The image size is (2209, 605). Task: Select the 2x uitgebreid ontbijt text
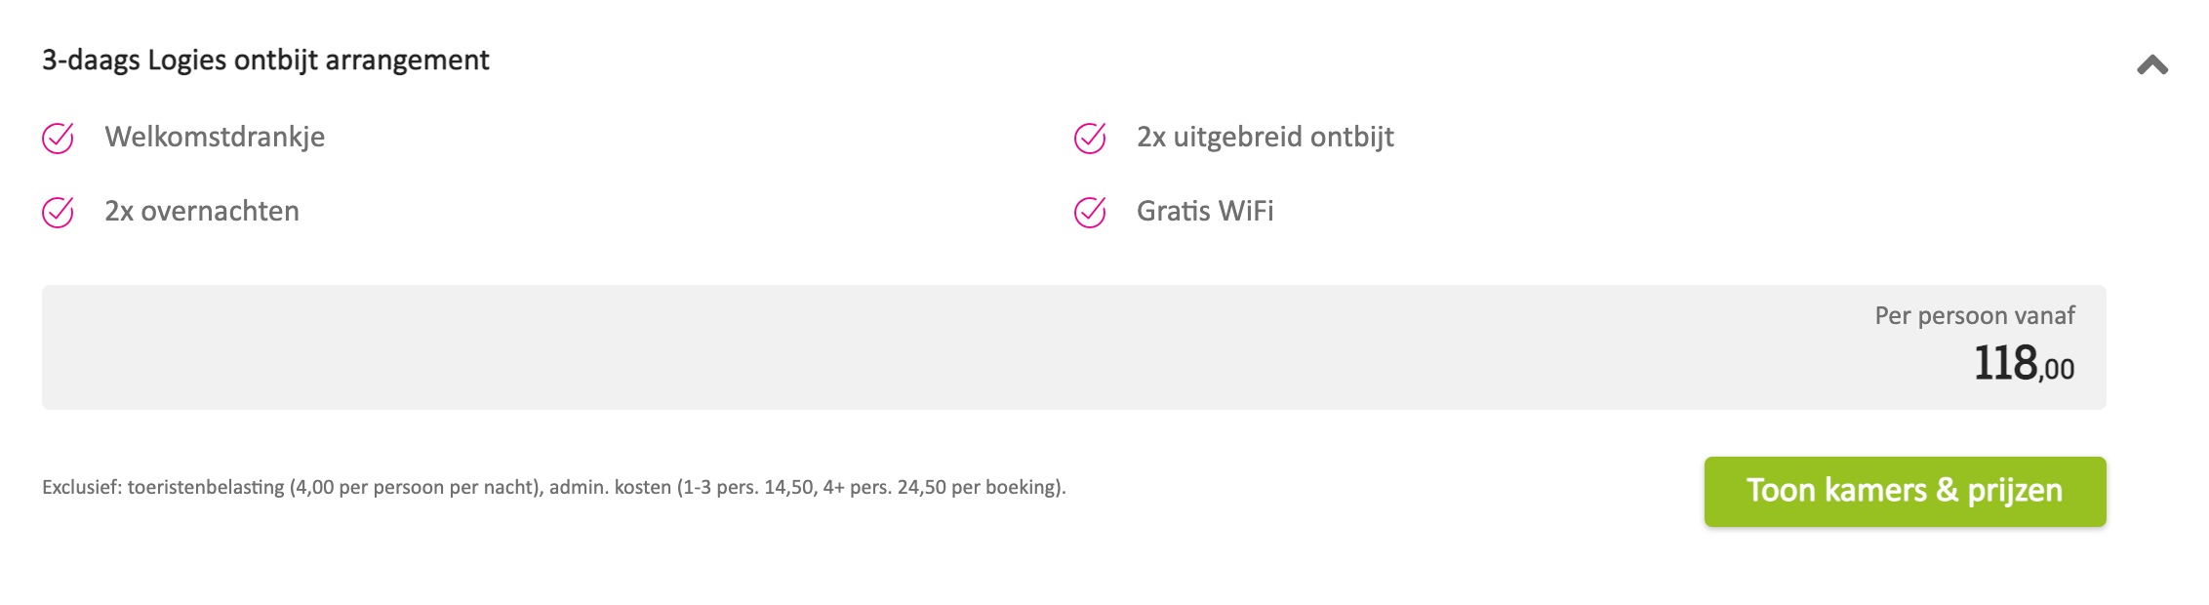coord(1265,138)
